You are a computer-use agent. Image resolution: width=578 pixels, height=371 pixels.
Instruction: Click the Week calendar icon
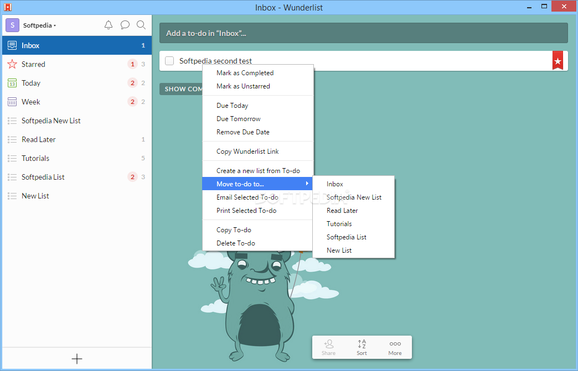click(x=12, y=102)
